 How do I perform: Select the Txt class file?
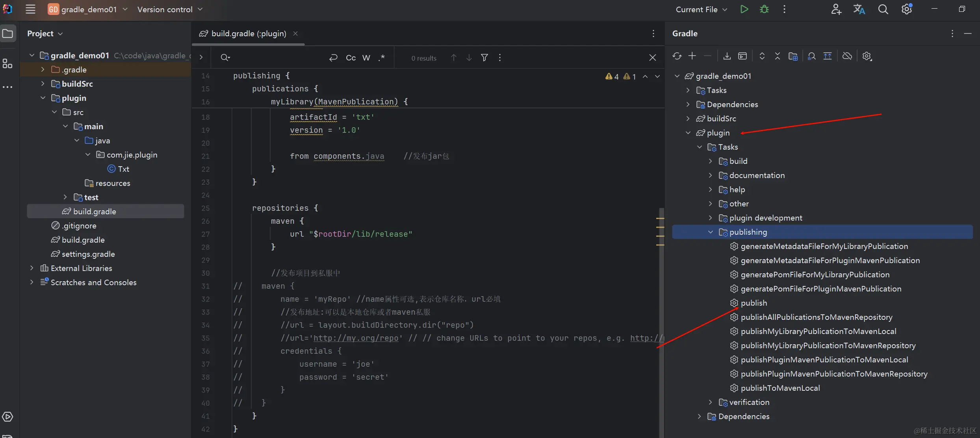tap(123, 169)
